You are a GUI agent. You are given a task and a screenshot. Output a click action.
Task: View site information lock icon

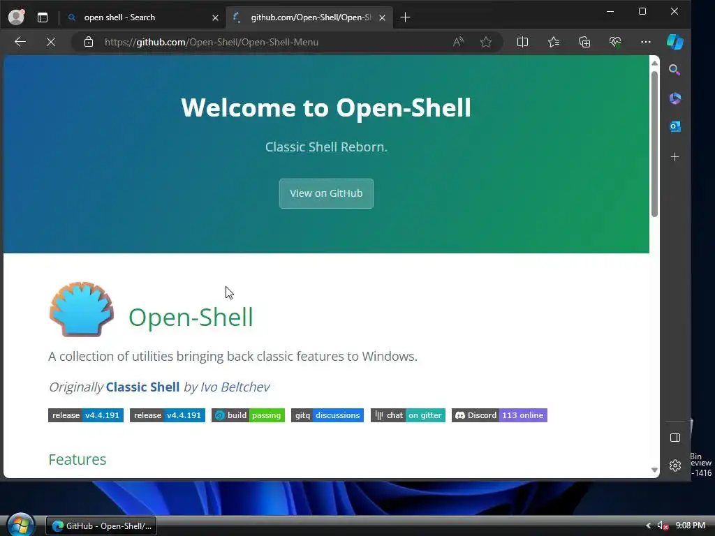[x=89, y=42]
